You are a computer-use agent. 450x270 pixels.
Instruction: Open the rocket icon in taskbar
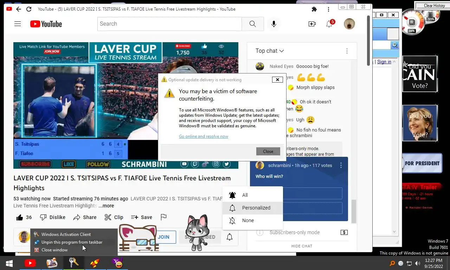point(95,263)
